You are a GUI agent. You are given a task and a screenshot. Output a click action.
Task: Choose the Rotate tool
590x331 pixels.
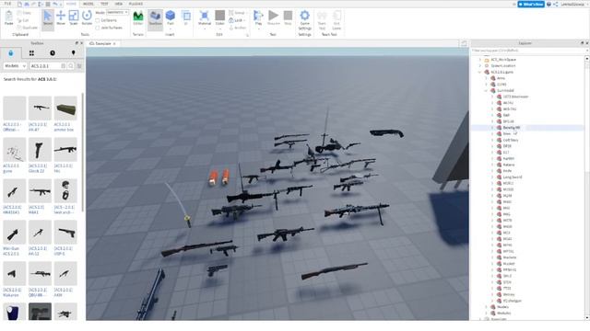point(87,17)
